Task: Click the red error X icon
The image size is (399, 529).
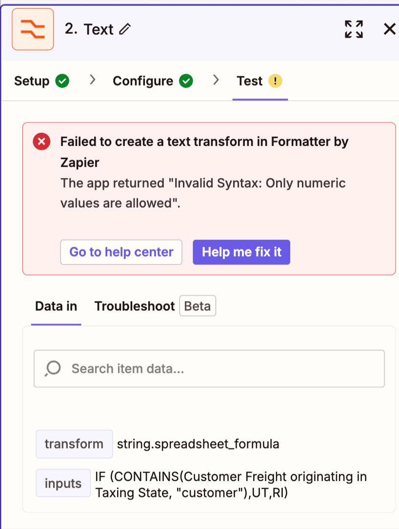Action: coord(42,141)
